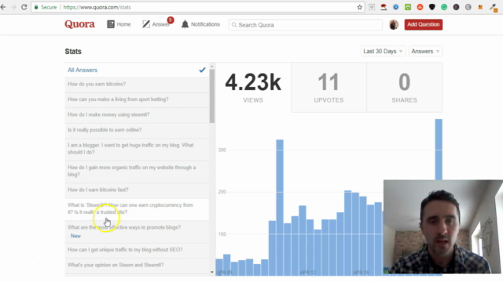The image size is (503, 282).
Task: Open the Answer tab with pencil icon
Action: click(x=156, y=24)
